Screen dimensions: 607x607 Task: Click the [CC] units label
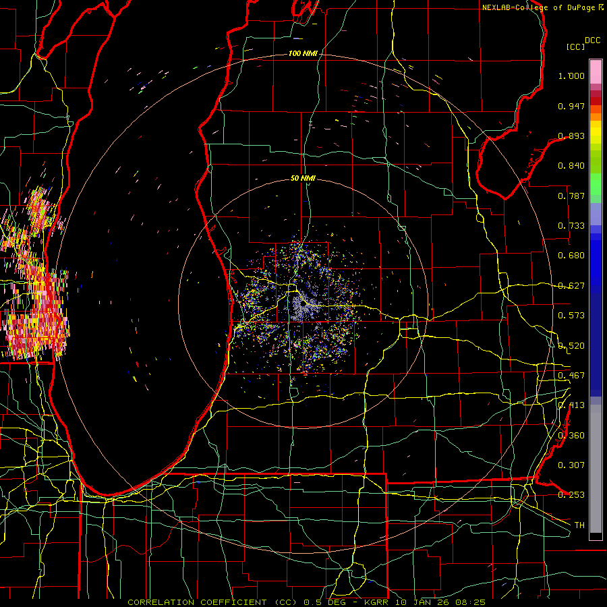pyautogui.click(x=576, y=47)
